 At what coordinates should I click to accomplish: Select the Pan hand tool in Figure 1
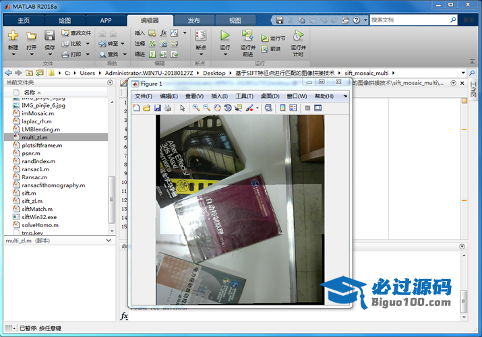point(217,108)
